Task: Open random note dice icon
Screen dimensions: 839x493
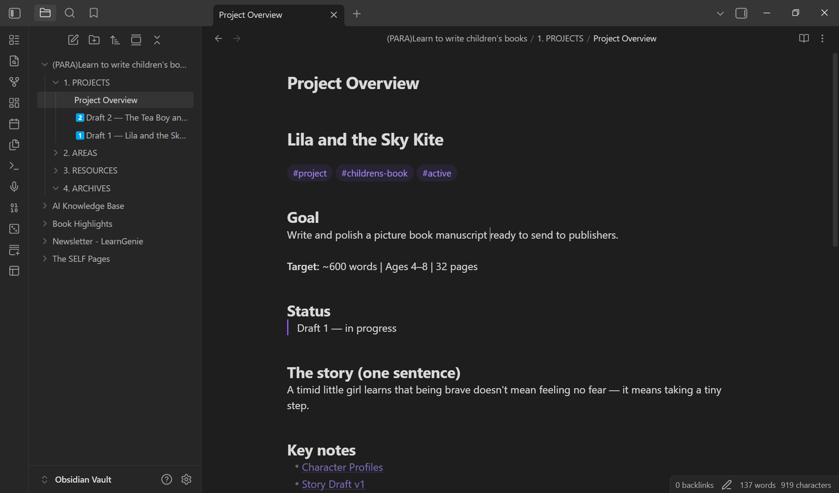Action: point(14,229)
